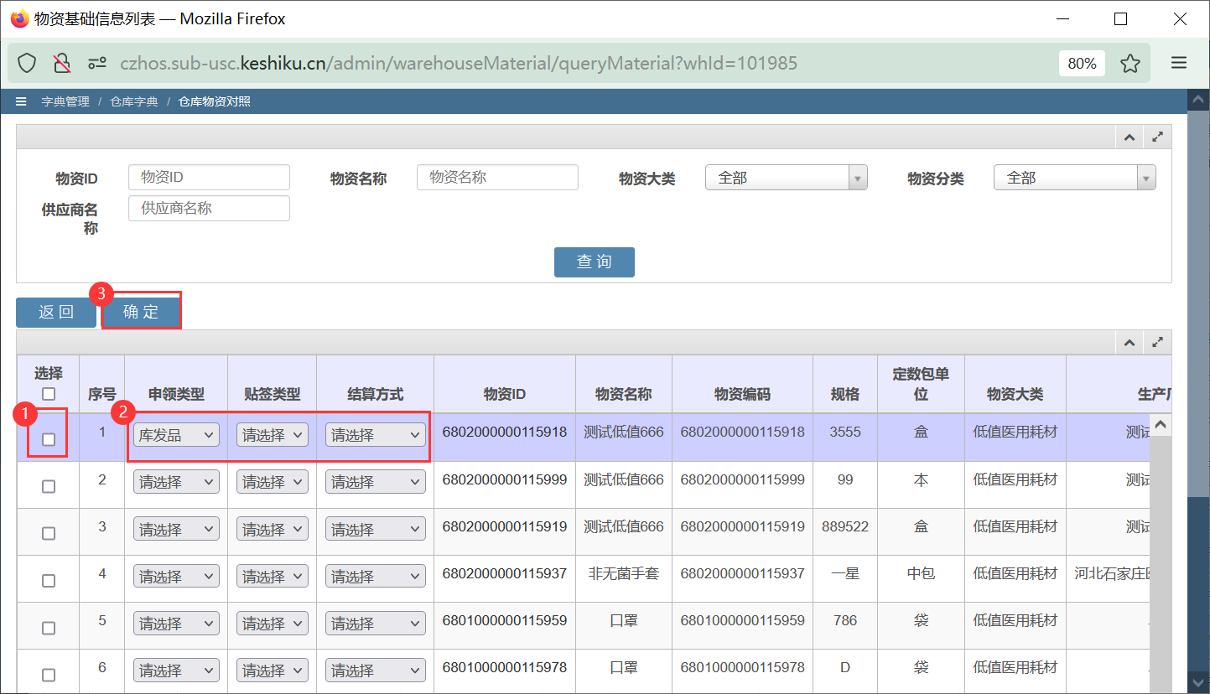Image resolution: width=1210 pixels, height=694 pixels.
Task: Tick the checkbox for row 4
Action: (49, 580)
